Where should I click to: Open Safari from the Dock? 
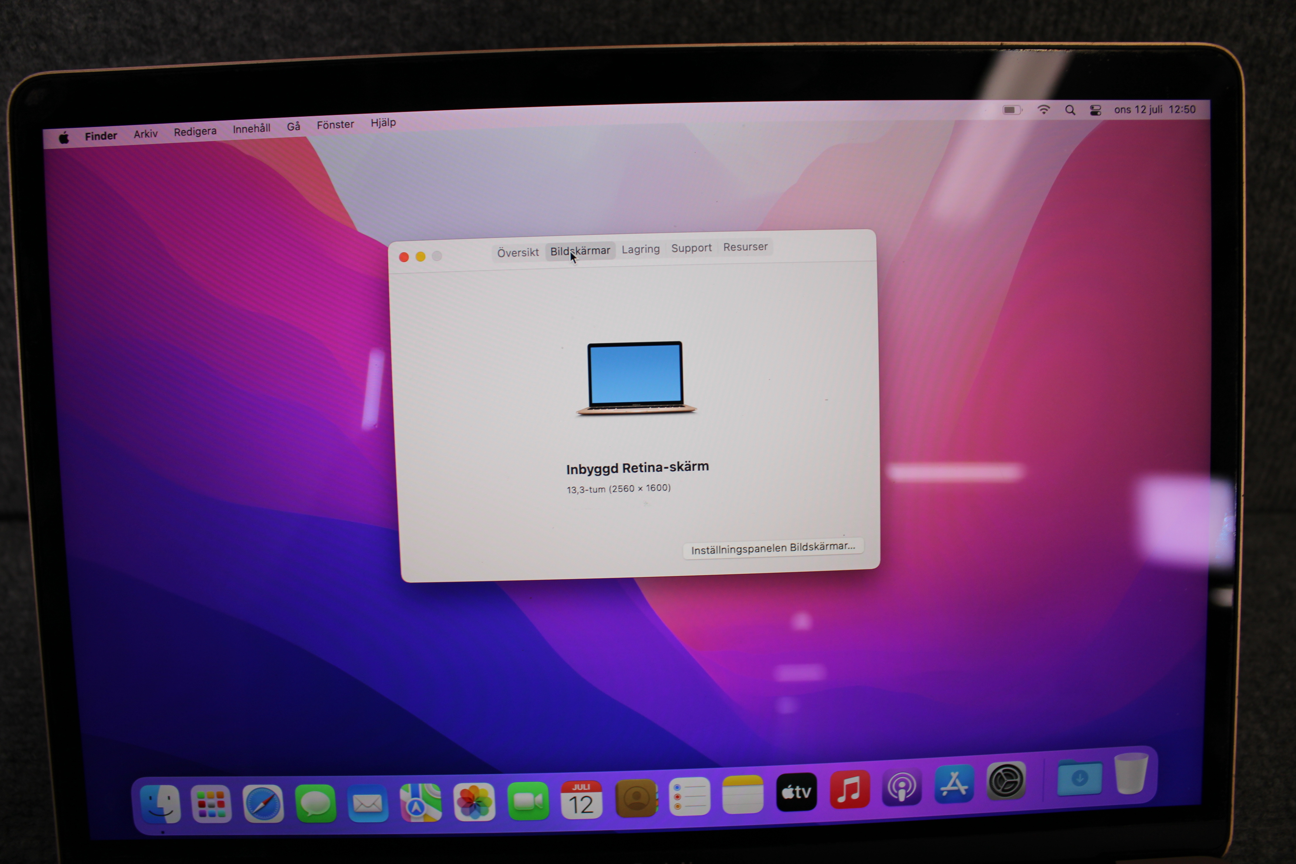coord(263,804)
